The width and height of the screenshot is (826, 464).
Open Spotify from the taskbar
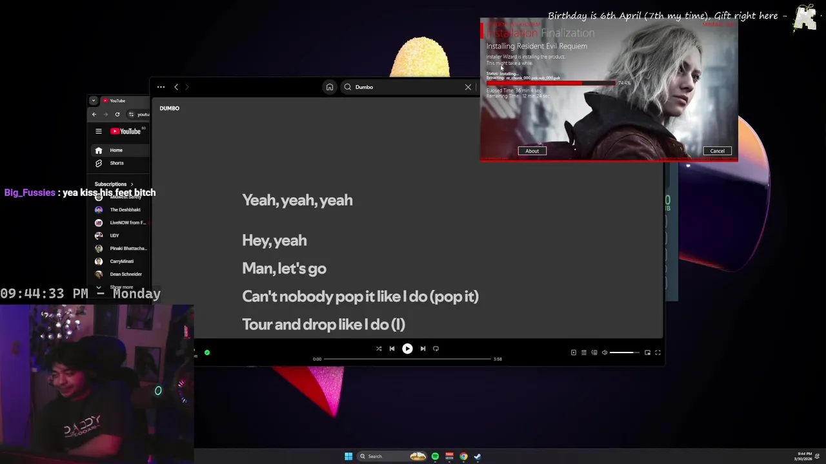pyautogui.click(x=435, y=456)
